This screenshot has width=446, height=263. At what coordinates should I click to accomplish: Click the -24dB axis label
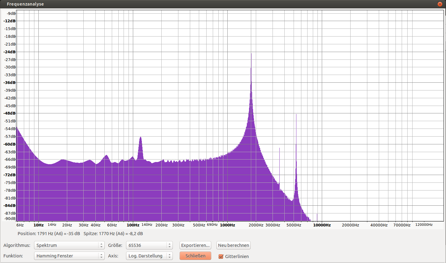(10, 52)
